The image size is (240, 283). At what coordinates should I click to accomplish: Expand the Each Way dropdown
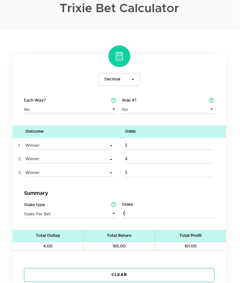[x=70, y=110]
